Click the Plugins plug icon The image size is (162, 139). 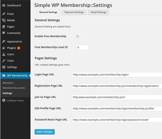(x=4, y=48)
